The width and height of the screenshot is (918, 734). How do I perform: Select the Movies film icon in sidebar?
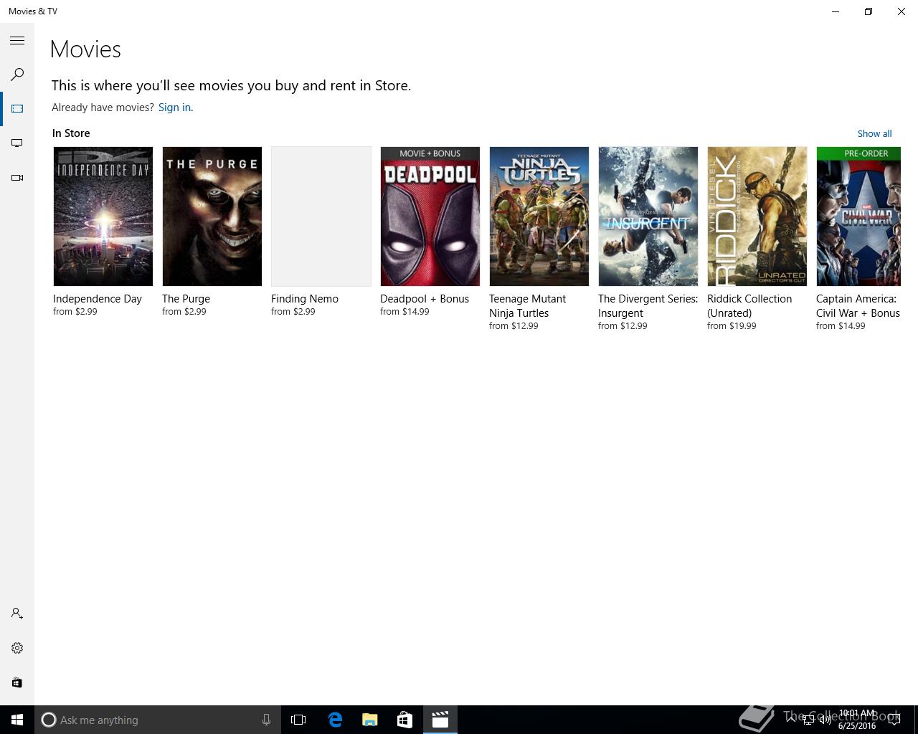(x=17, y=109)
